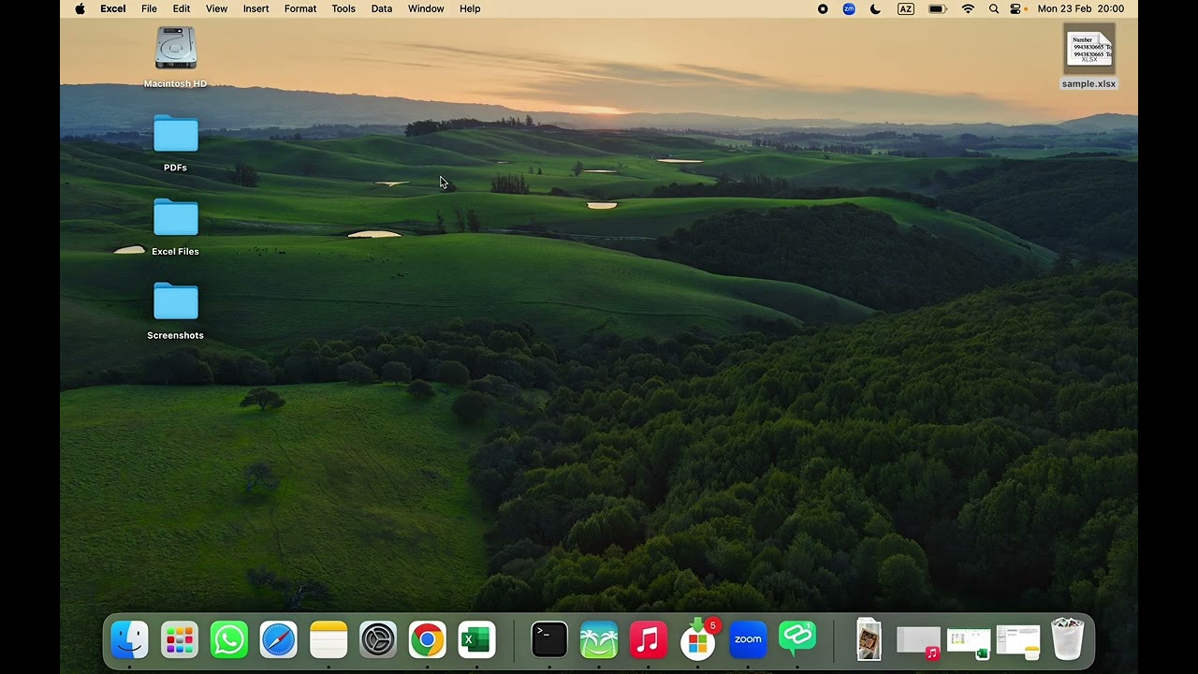Open the Help menu
The image size is (1198, 674).
coord(470,9)
